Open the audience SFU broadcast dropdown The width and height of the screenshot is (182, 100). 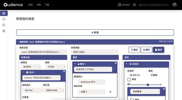click(x=92, y=82)
